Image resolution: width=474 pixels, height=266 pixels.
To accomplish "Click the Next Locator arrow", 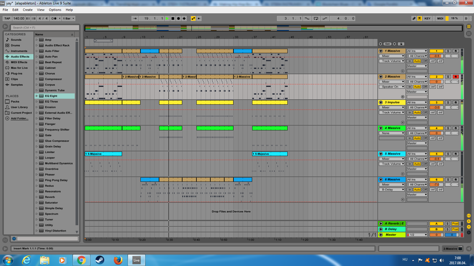I will tap(394, 44).
